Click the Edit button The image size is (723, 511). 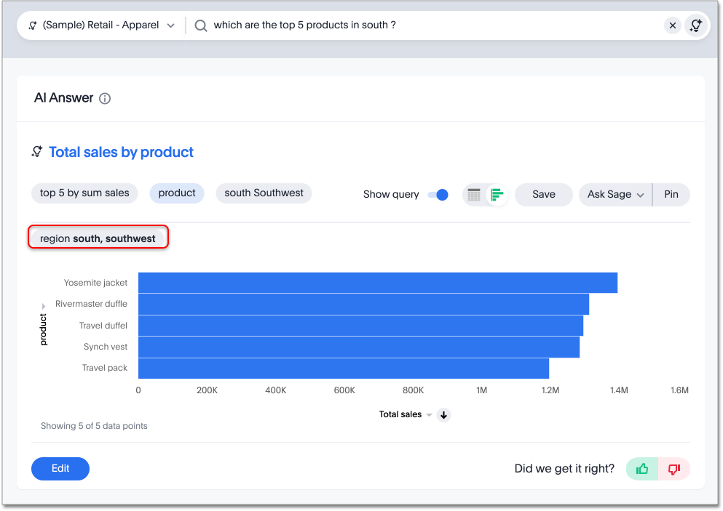[60, 469]
